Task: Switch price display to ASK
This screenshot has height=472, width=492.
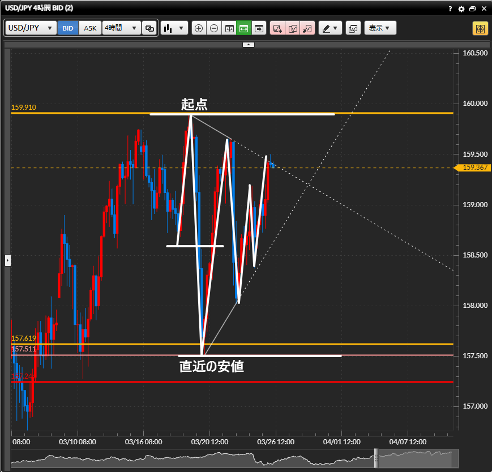Action: (90, 28)
